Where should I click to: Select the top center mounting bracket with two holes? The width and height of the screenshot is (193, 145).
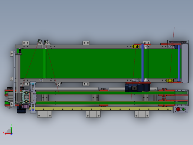click(x=86, y=43)
